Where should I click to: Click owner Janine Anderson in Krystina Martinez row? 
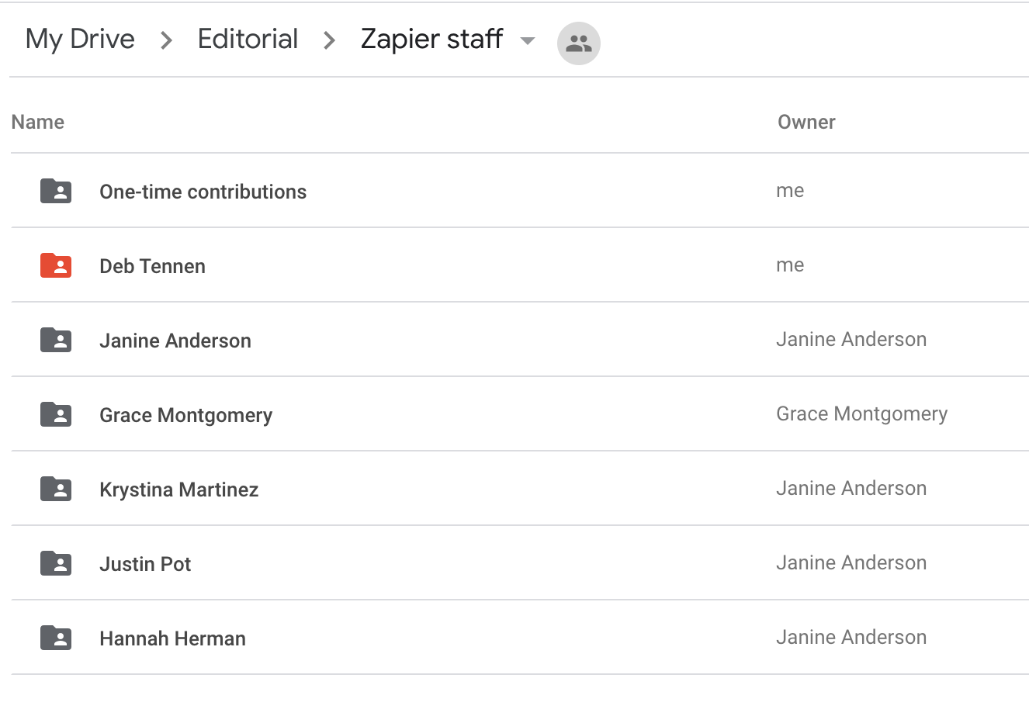click(851, 488)
